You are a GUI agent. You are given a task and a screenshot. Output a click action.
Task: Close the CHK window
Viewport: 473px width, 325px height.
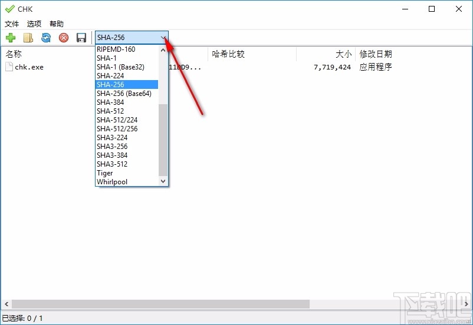coord(458,9)
